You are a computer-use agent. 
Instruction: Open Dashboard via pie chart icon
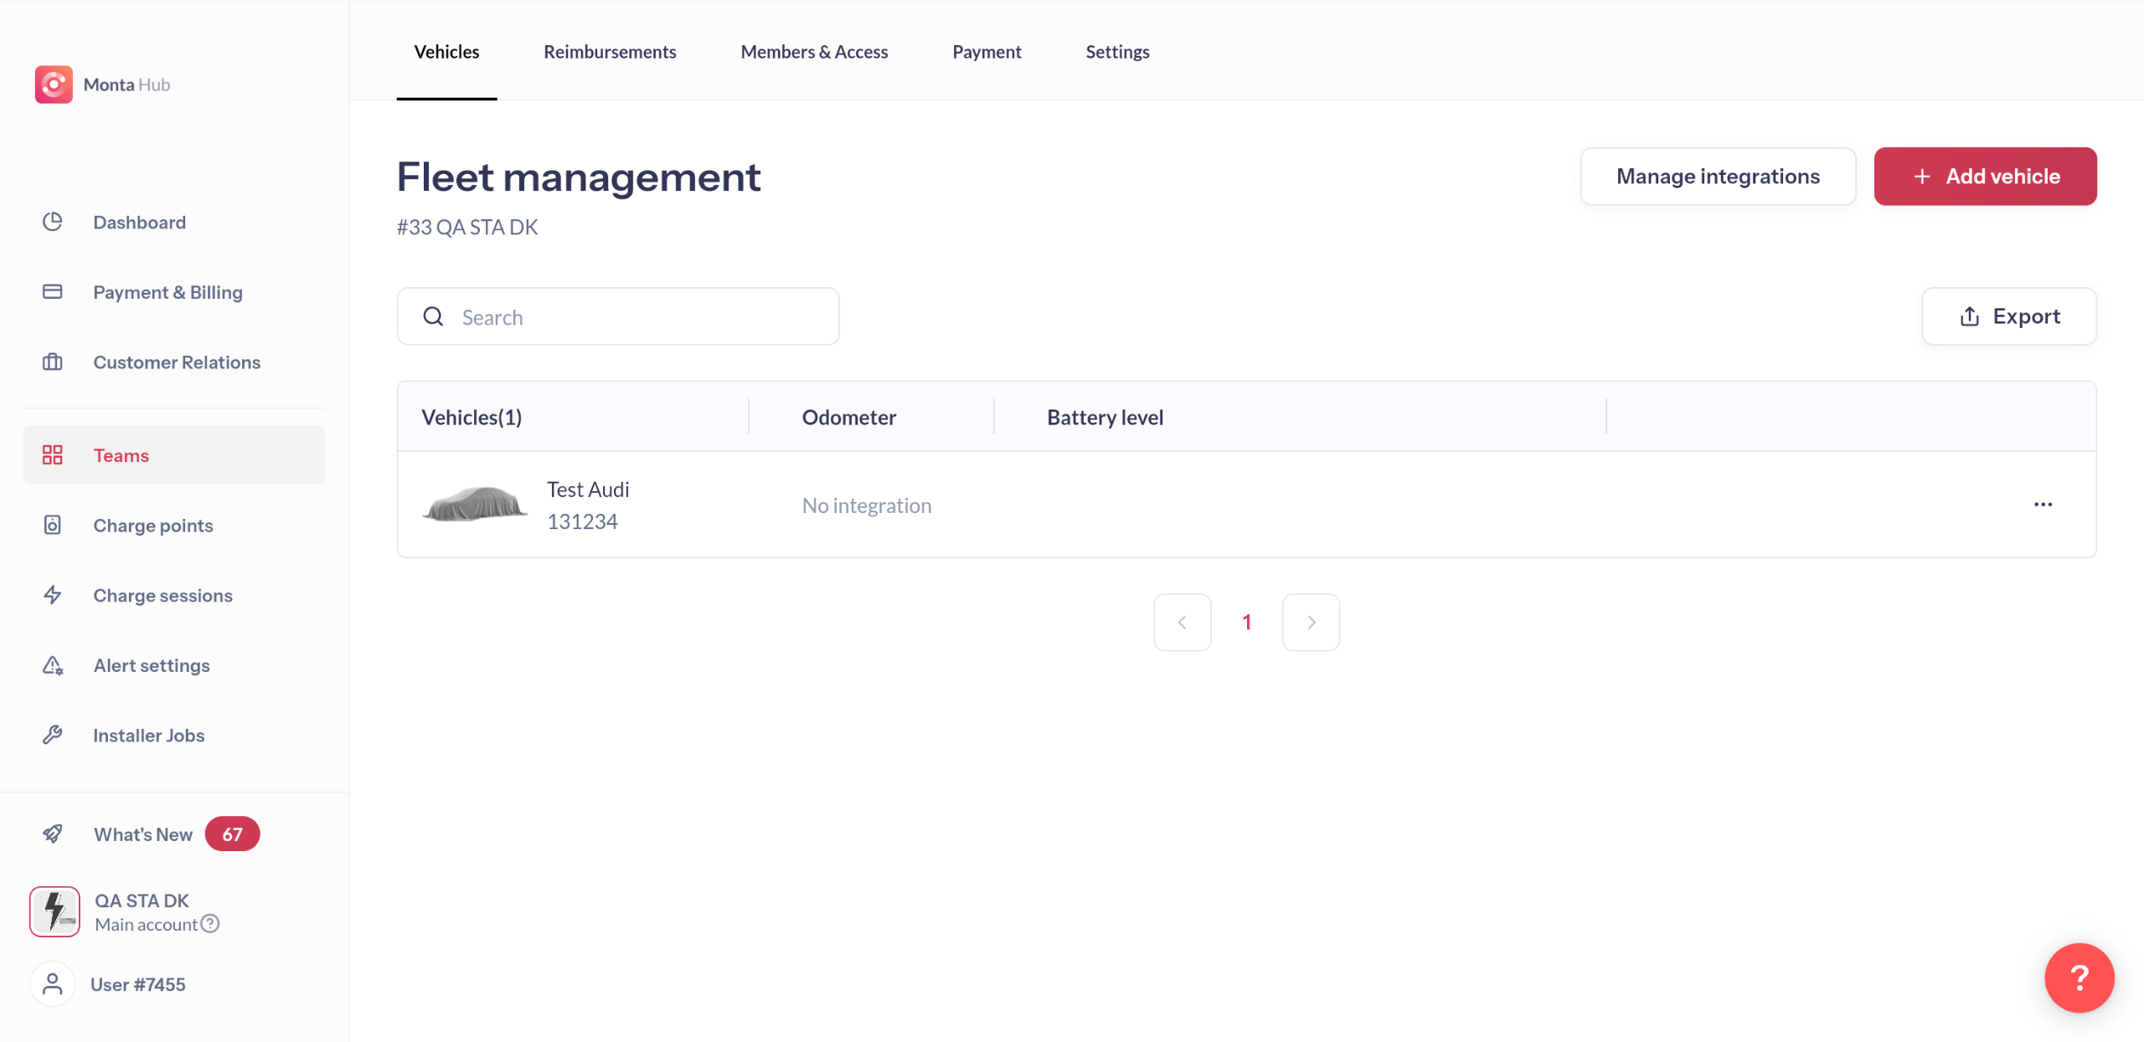point(53,222)
